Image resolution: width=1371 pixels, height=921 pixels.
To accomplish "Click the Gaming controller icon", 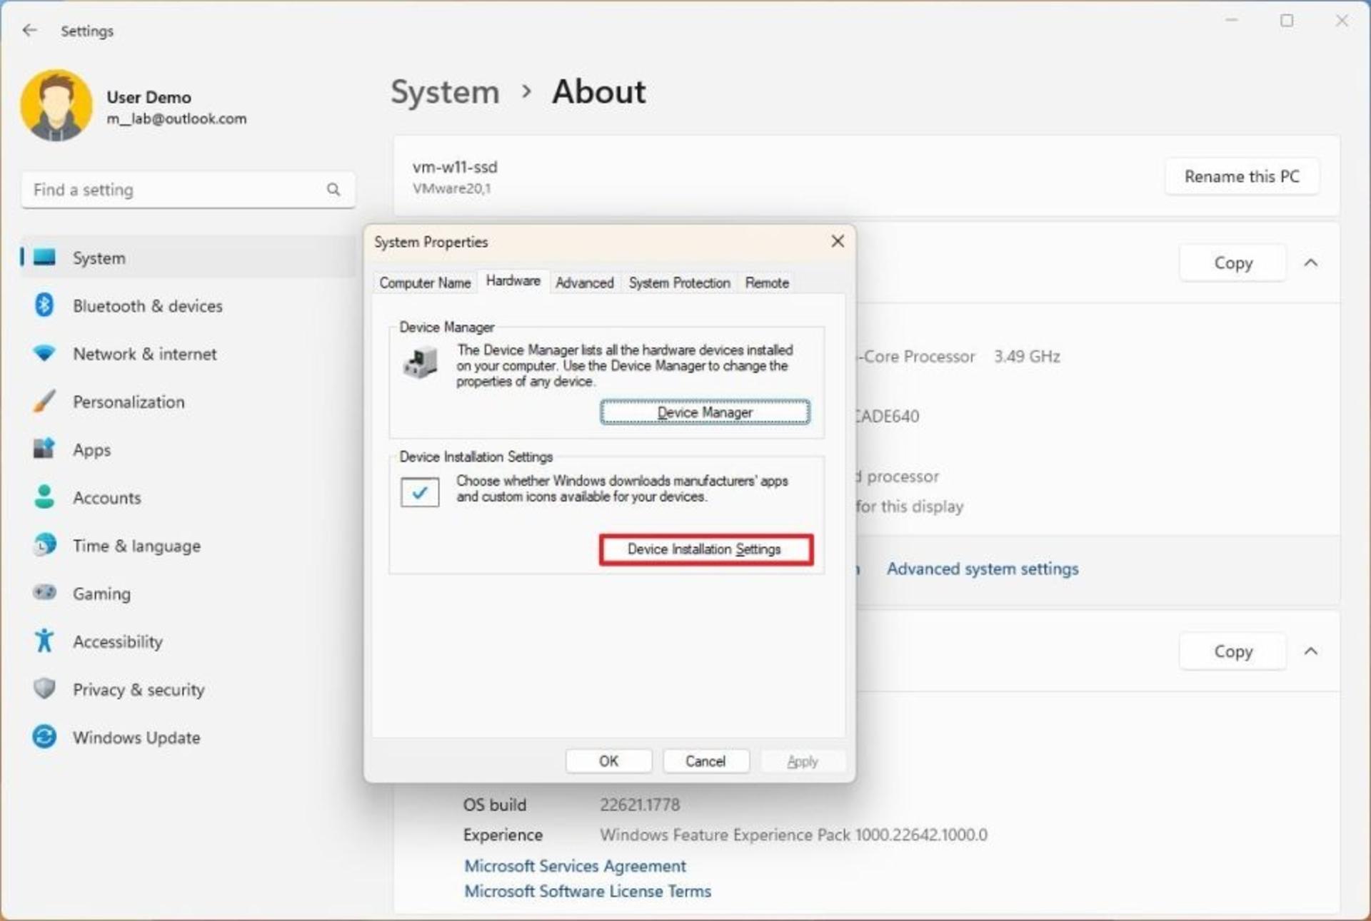I will point(44,593).
